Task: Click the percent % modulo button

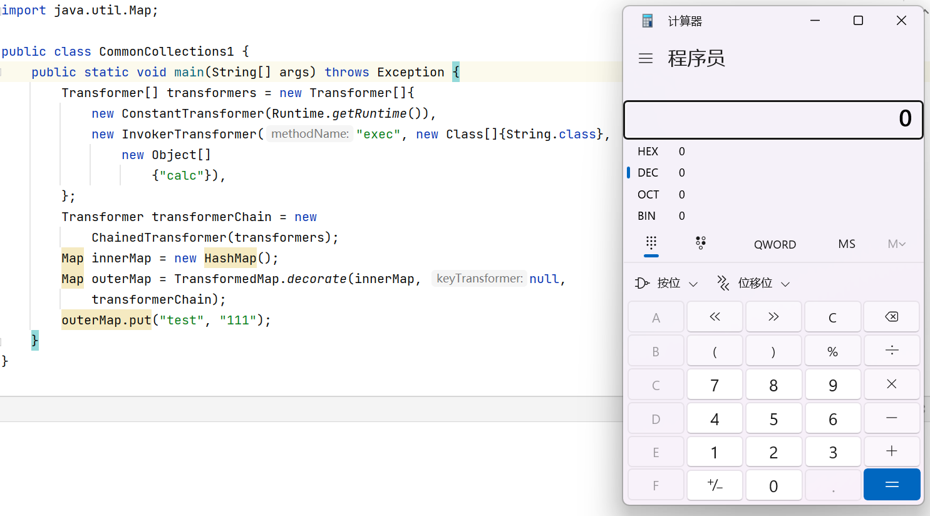Action: click(832, 351)
